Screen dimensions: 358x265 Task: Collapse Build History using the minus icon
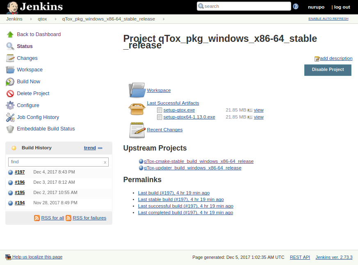pos(100,148)
